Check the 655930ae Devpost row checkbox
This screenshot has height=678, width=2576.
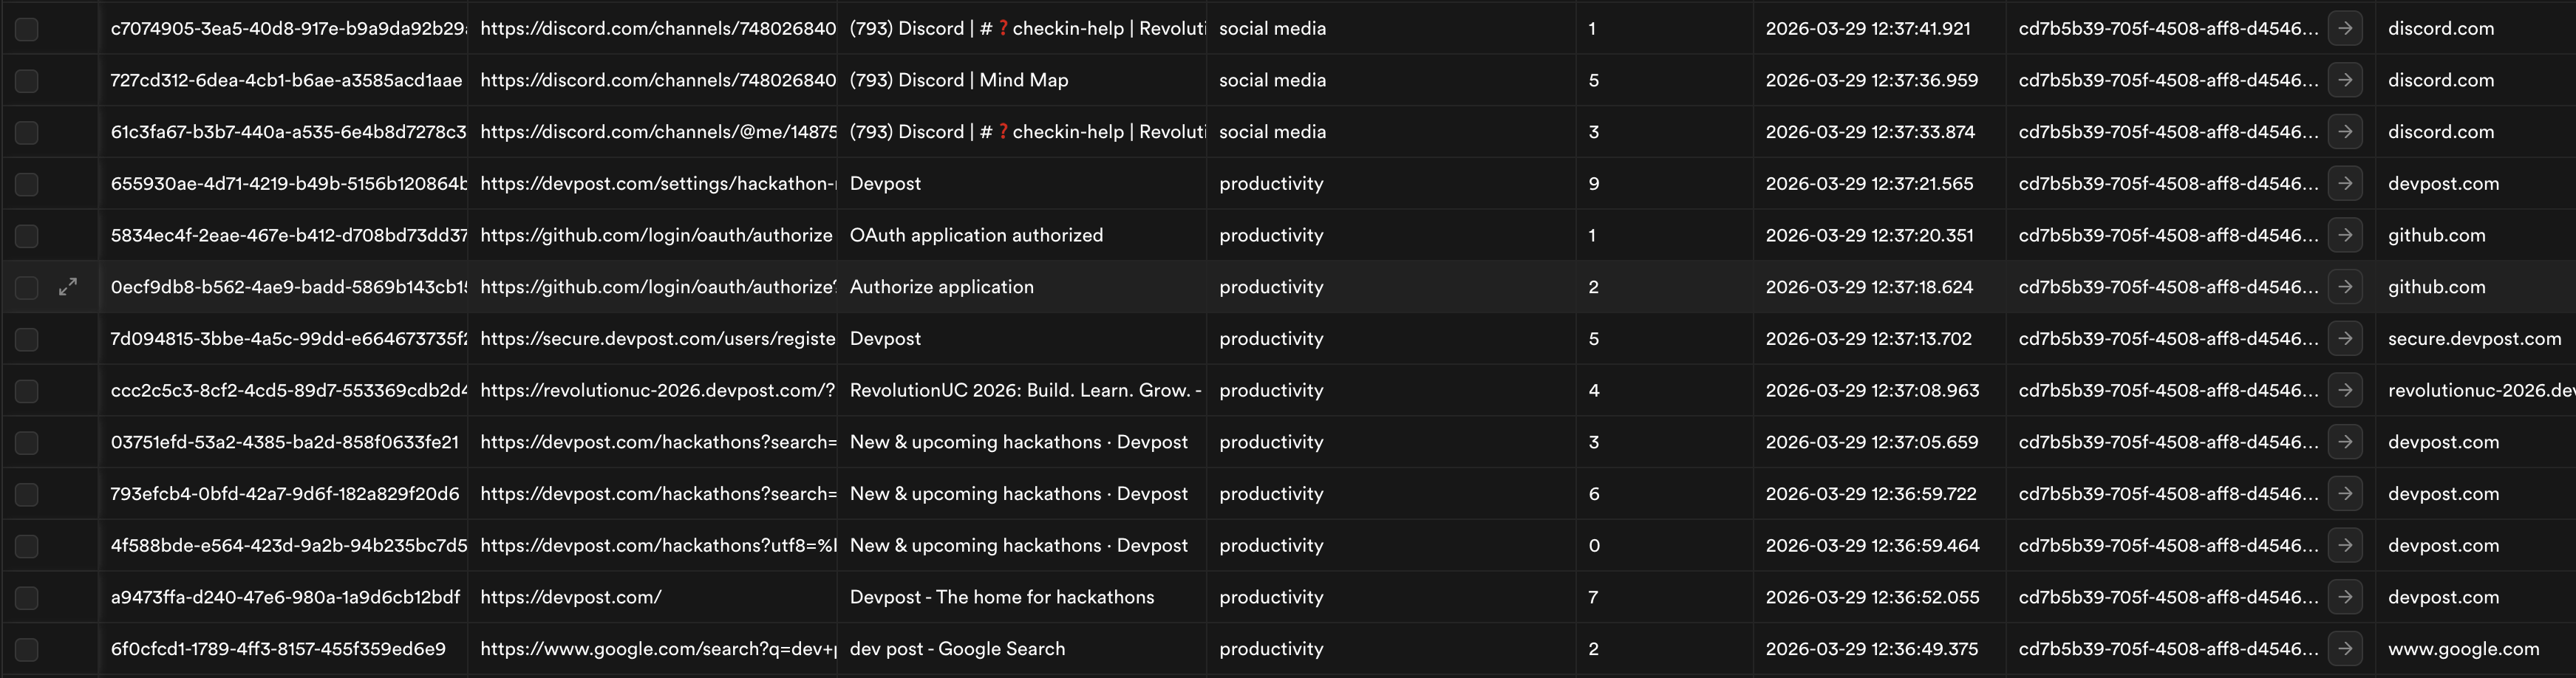(27, 184)
